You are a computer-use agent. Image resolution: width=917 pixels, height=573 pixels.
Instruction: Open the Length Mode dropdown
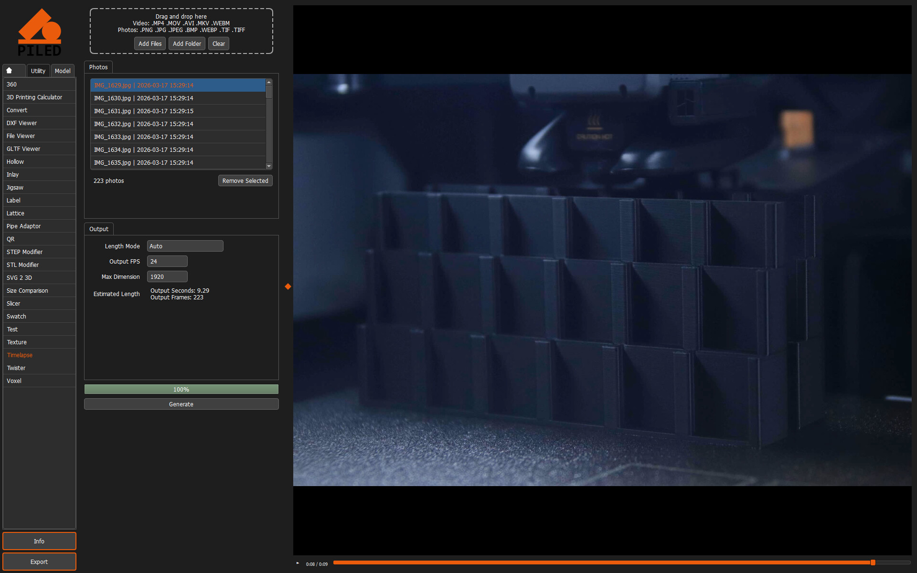coord(185,246)
